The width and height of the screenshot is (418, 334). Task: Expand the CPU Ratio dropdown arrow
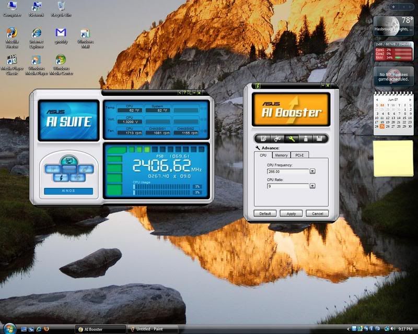(312, 186)
